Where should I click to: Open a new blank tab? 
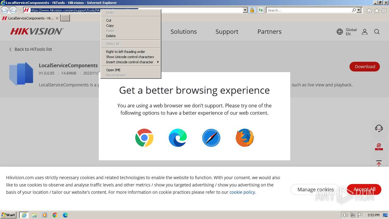[x=65, y=18]
